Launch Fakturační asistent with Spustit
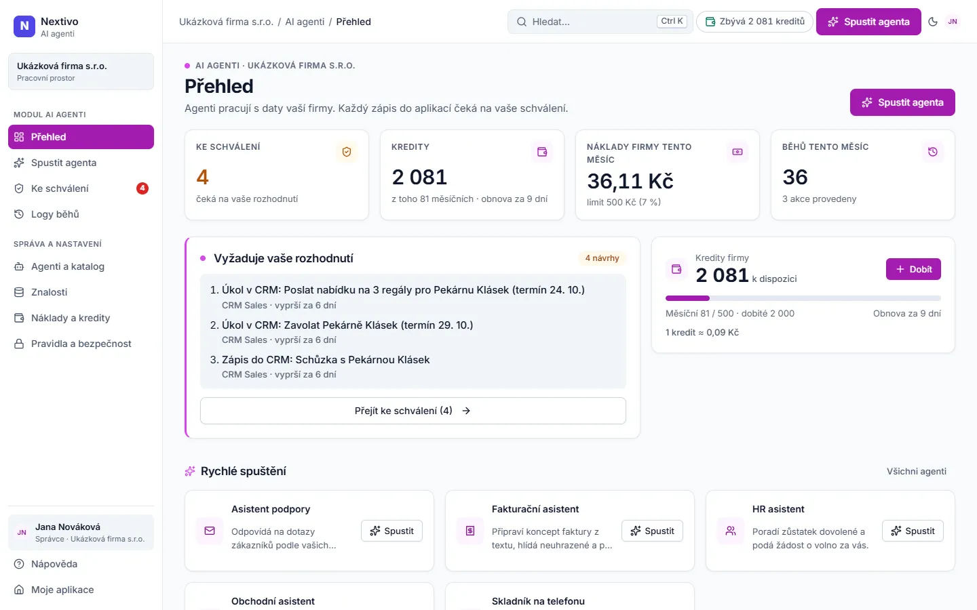 pyautogui.click(x=652, y=531)
